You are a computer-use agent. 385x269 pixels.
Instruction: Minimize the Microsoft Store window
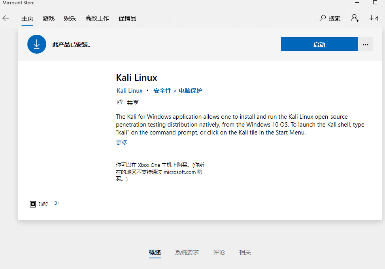click(357, 3)
